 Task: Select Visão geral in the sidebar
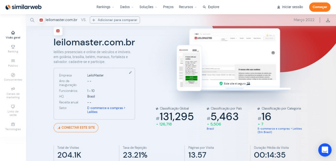(13, 35)
